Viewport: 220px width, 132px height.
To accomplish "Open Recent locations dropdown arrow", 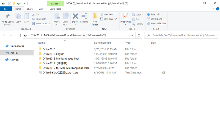I will click(16, 35).
